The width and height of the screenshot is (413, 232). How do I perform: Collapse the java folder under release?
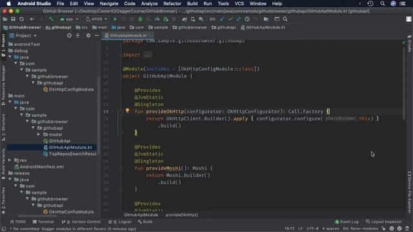pos(10,179)
